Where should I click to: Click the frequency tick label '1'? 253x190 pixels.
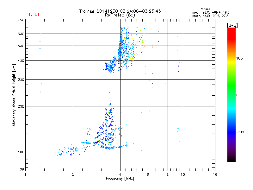point(25,174)
